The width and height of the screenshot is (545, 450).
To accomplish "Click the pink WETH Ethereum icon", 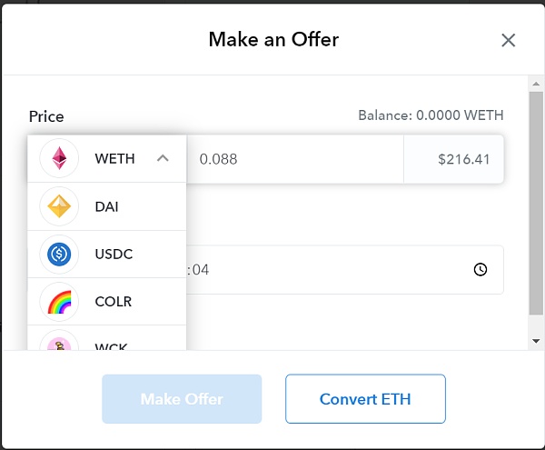I will tap(59, 159).
